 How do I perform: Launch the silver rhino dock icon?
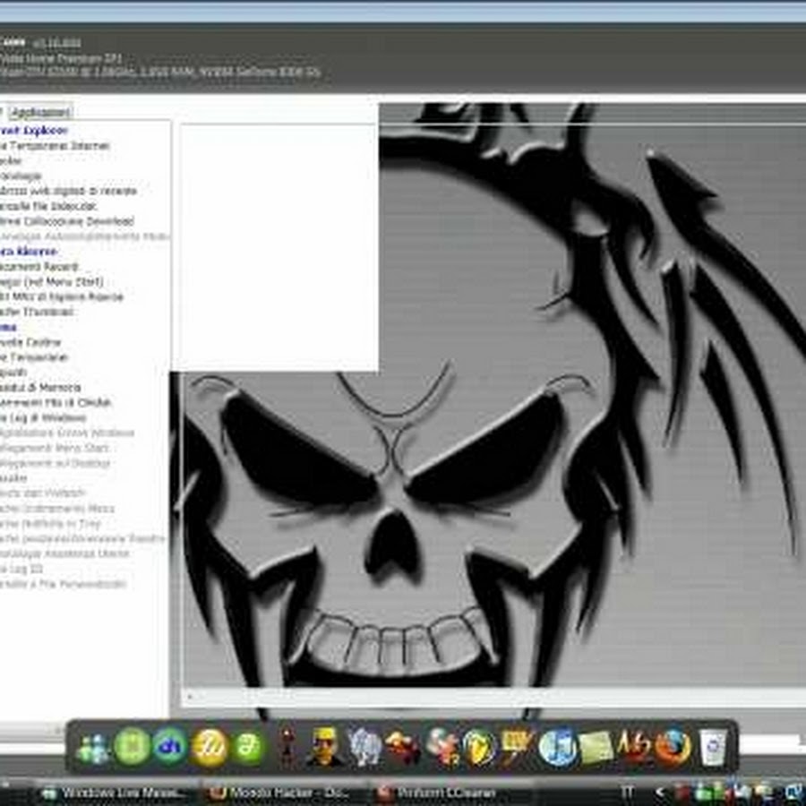[x=364, y=748]
